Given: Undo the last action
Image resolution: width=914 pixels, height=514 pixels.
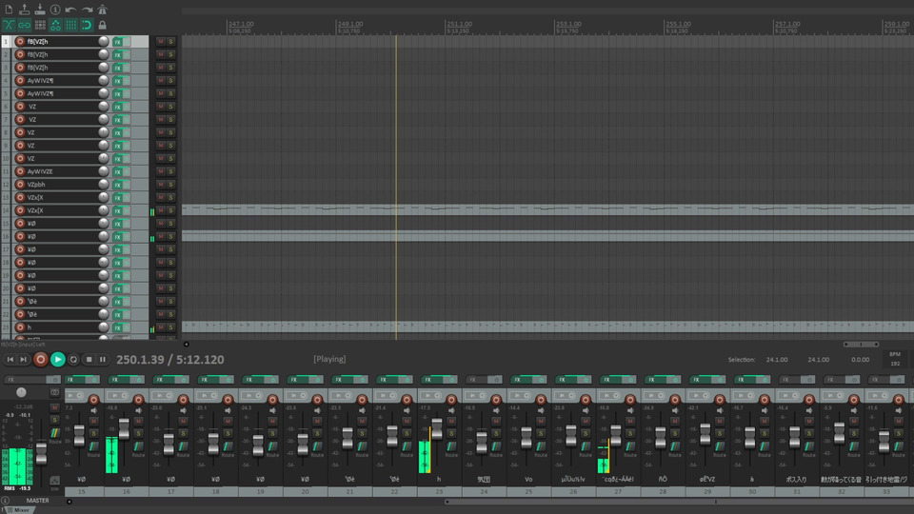Looking at the screenshot, I should [70, 10].
